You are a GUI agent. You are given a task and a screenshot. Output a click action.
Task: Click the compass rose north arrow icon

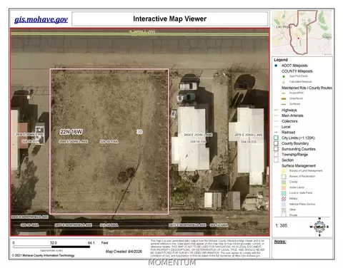(319, 227)
